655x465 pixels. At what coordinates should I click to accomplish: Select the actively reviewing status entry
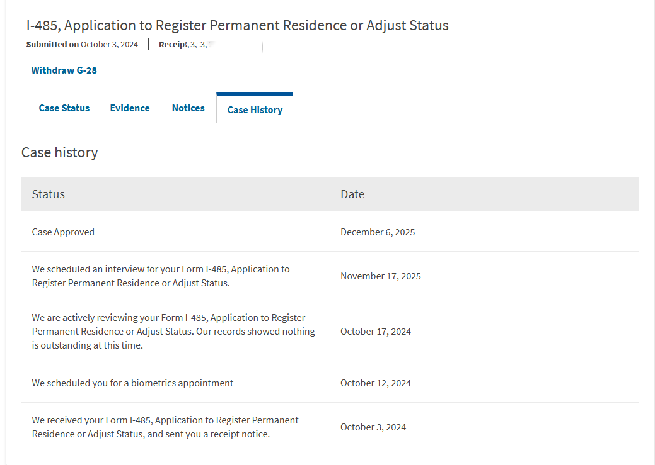coord(173,332)
